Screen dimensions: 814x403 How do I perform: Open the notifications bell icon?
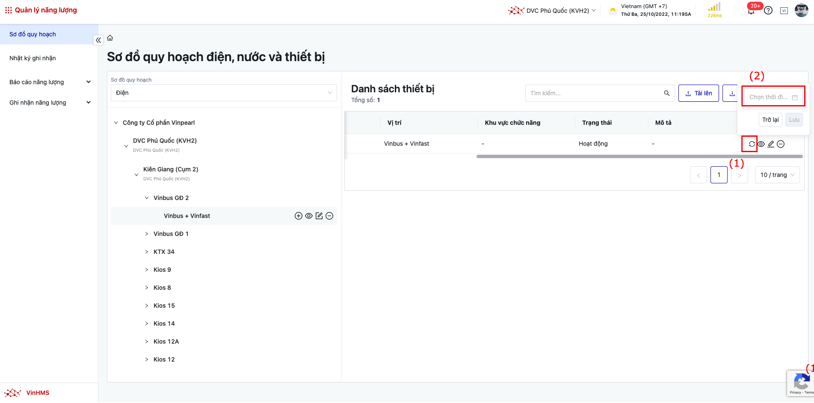pyautogui.click(x=751, y=11)
